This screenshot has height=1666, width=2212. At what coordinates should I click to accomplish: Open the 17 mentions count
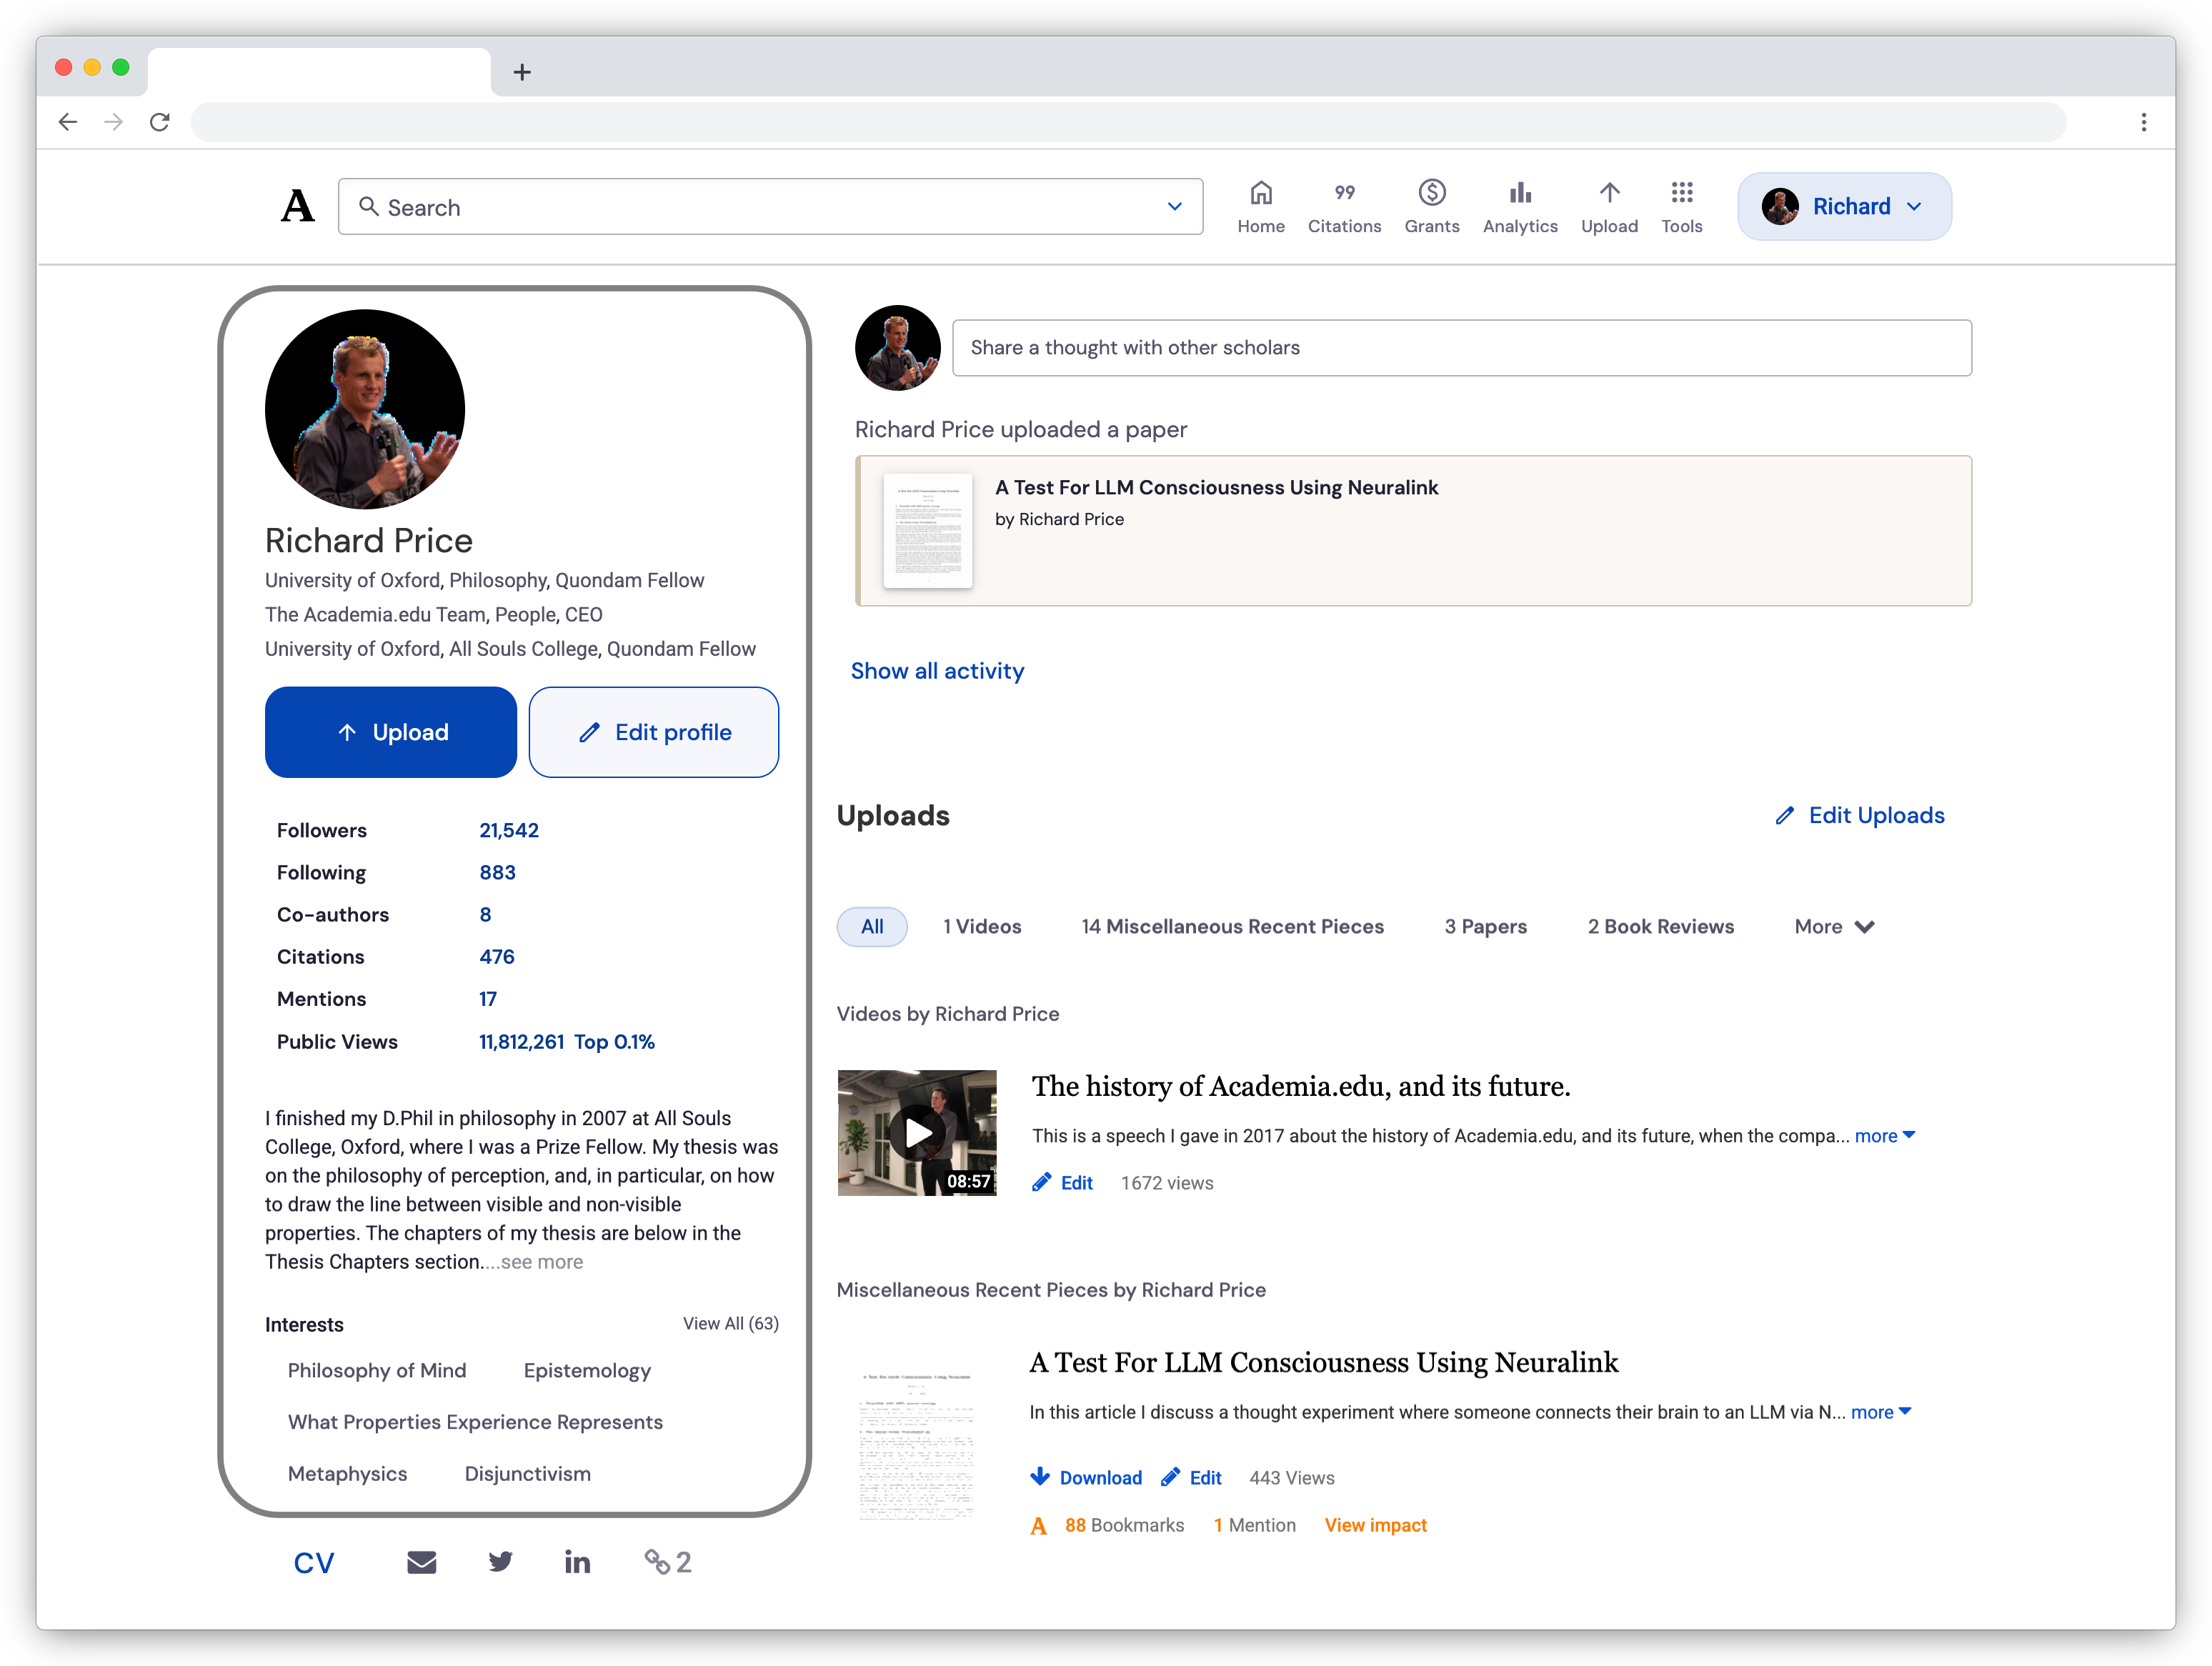pyautogui.click(x=488, y=999)
